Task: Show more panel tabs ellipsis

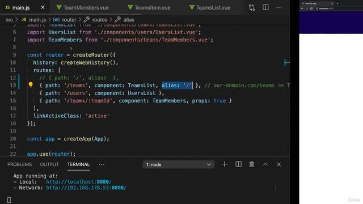Action: (102, 164)
